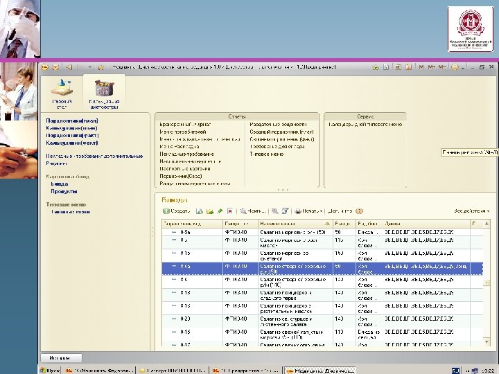The width and height of the screenshot is (499, 374).
Task: Switch to Медицина. Диетпитание taskbar window
Action: coord(319,371)
